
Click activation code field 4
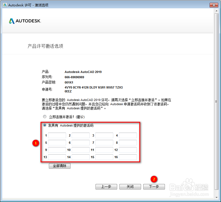pos(128,135)
